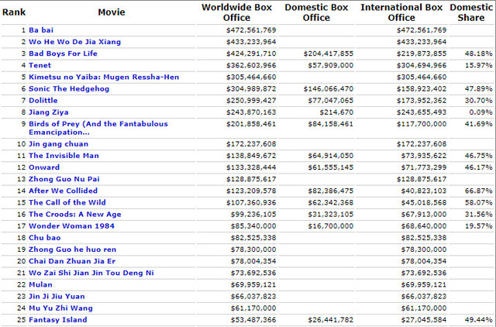Open Chai Dan Zhuan Jia Er link
Viewport: 496px width, 327px height.
72,261
